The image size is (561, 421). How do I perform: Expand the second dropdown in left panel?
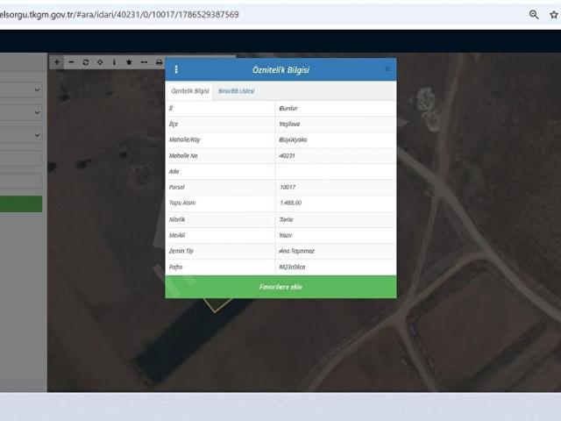(x=21, y=112)
